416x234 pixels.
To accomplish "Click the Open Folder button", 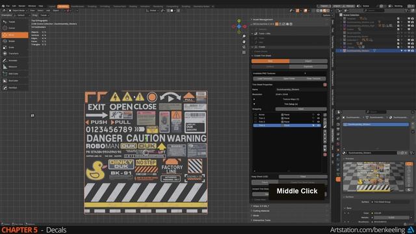I will pos(289,79).
